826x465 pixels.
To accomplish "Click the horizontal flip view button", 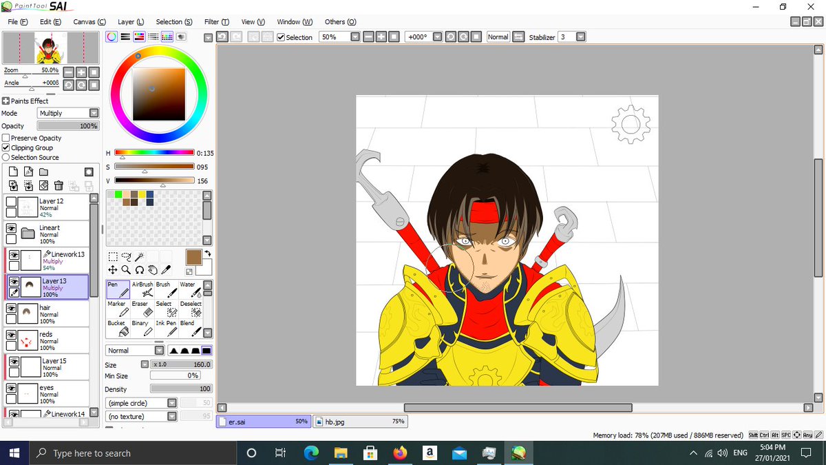I will pyautogui.click(x=518, y=37).
